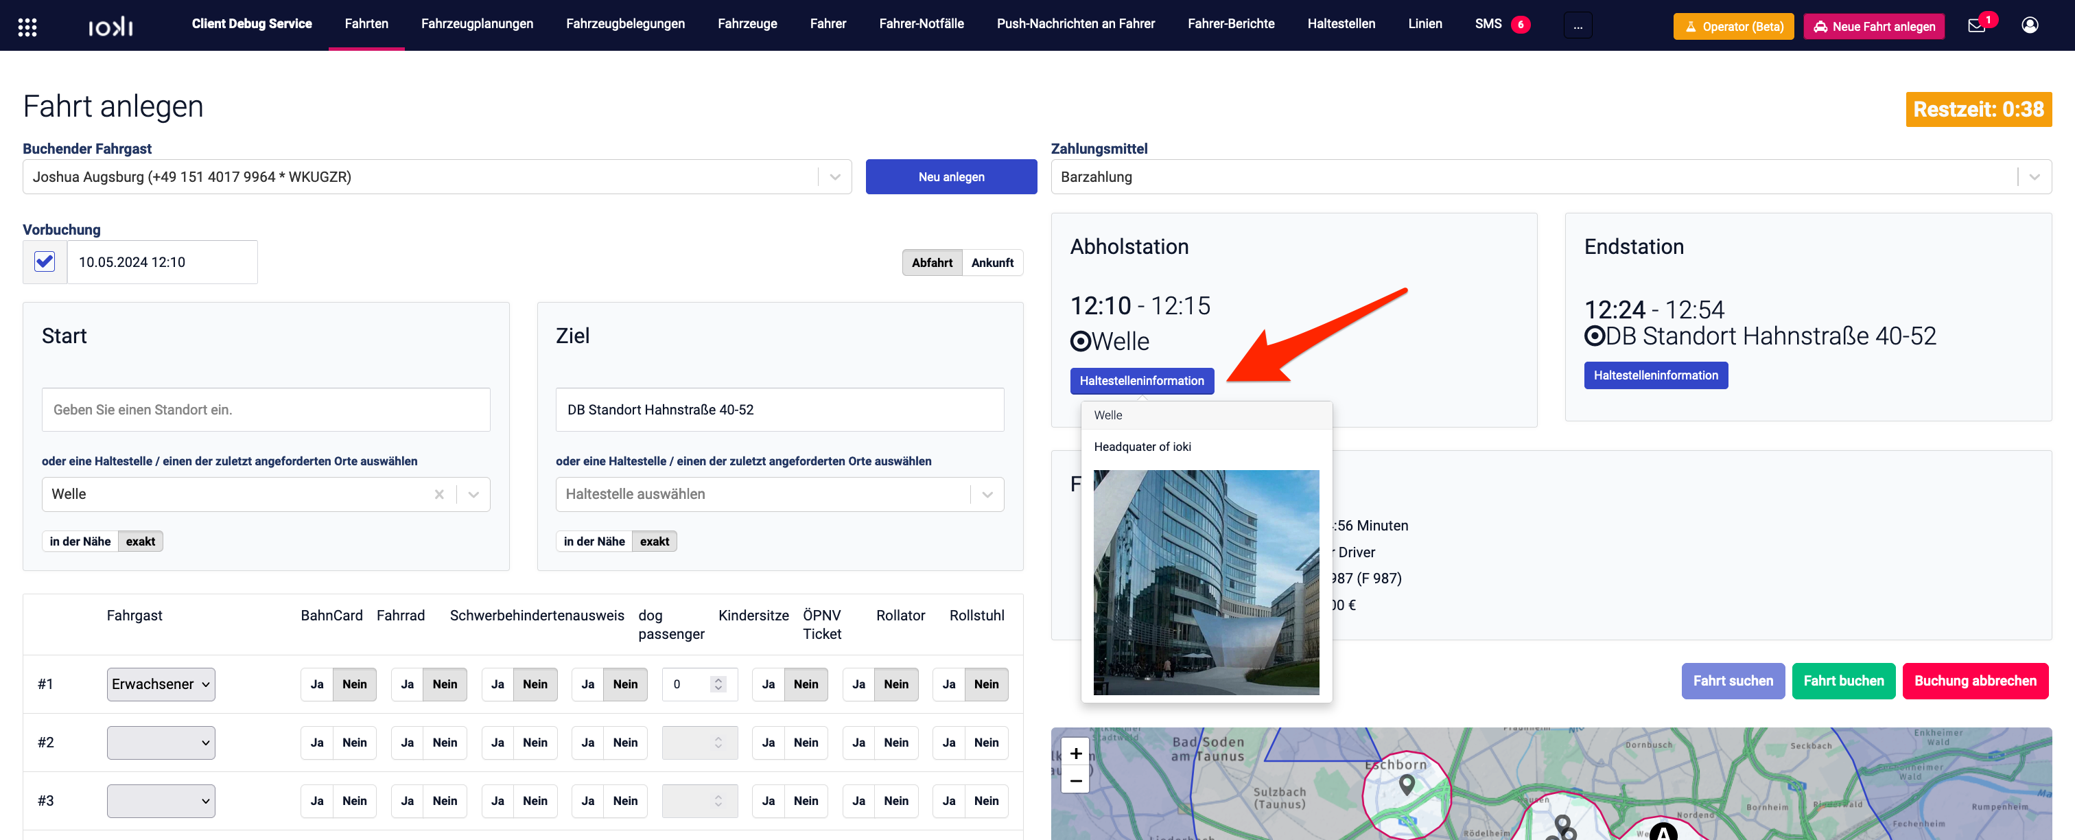Open the Fahrten tab

tap(366, 24)
